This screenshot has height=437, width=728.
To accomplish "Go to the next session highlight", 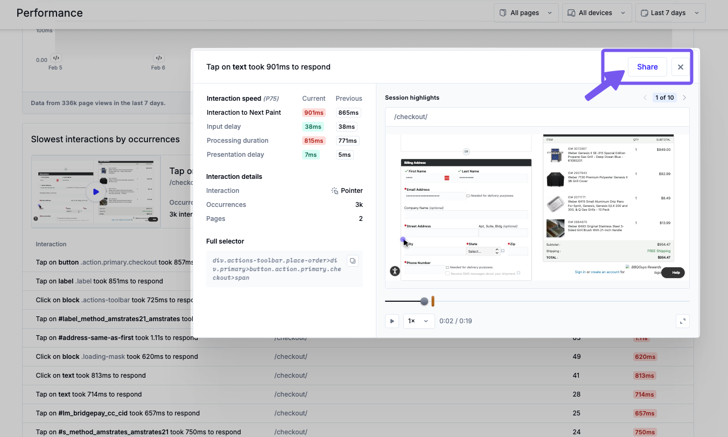I will coord(684,98).
